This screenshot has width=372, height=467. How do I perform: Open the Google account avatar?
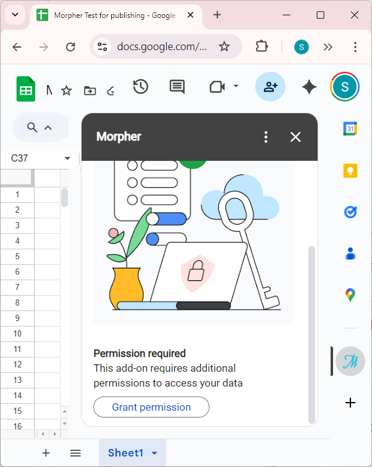pos(345,87)
